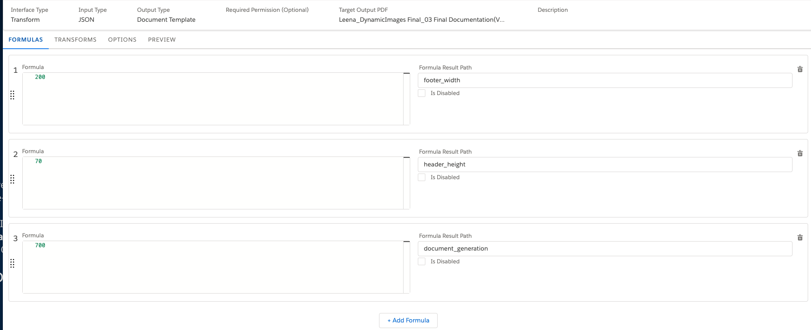811x330 pixels.
Task: Remove the document_generation formula via its trash icon
Action: [x=800, y=238]
